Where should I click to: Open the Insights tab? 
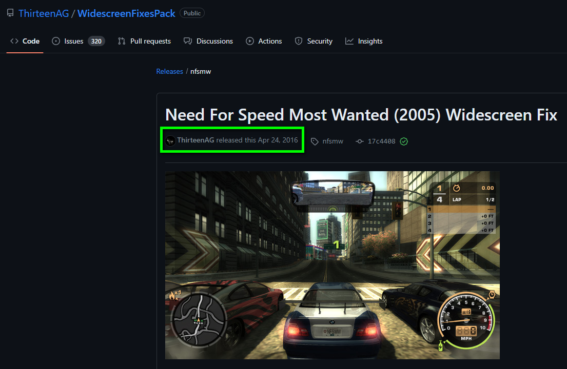coord(364,41)
